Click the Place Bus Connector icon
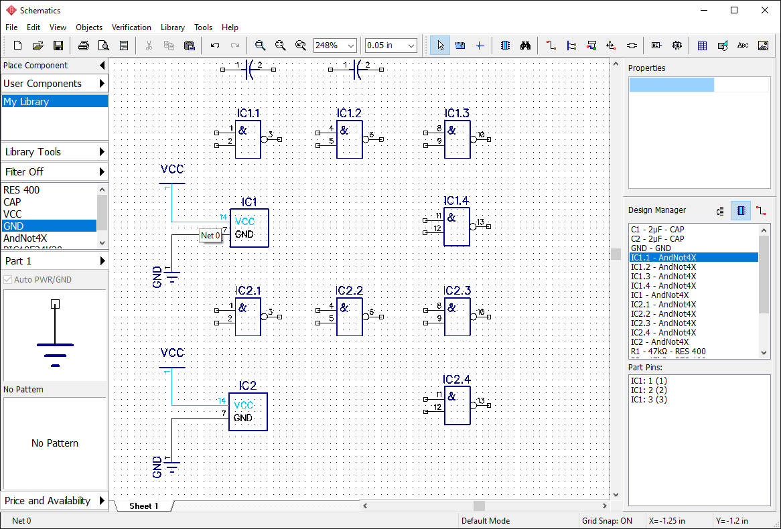 [591, 46]
